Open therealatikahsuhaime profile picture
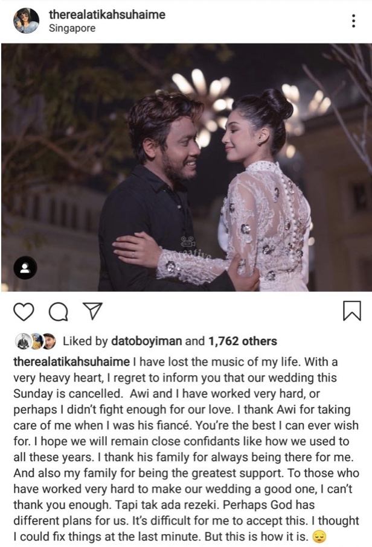 (x=26, y=21)
